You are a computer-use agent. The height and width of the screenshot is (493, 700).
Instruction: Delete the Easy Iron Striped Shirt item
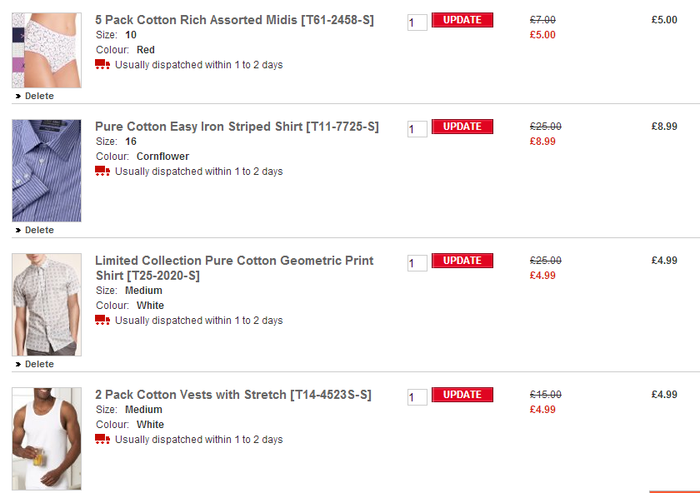pos(38,230)
